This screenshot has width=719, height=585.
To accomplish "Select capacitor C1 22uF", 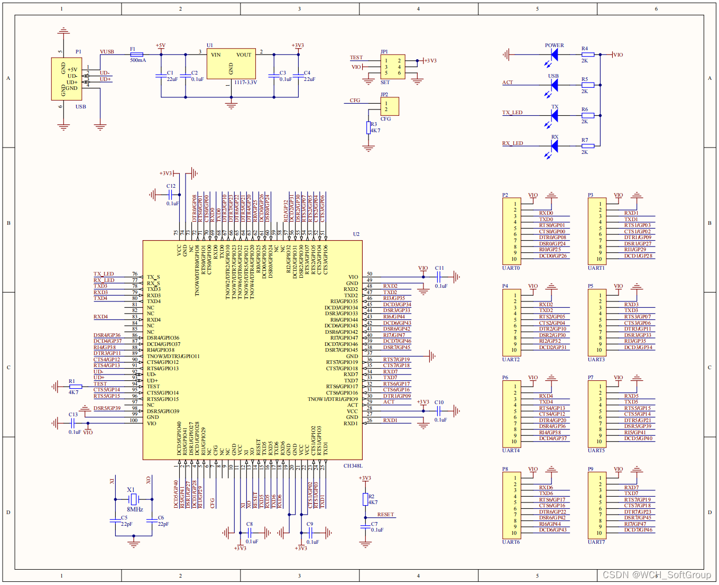I will (x=161, y=76).
